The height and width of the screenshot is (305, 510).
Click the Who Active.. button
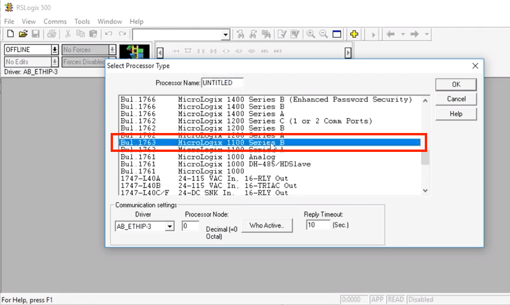(267, 225)
